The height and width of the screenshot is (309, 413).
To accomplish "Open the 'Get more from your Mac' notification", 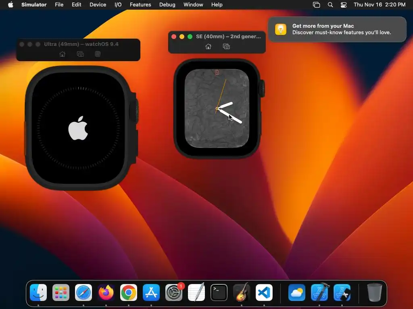I will coord(337,29).
